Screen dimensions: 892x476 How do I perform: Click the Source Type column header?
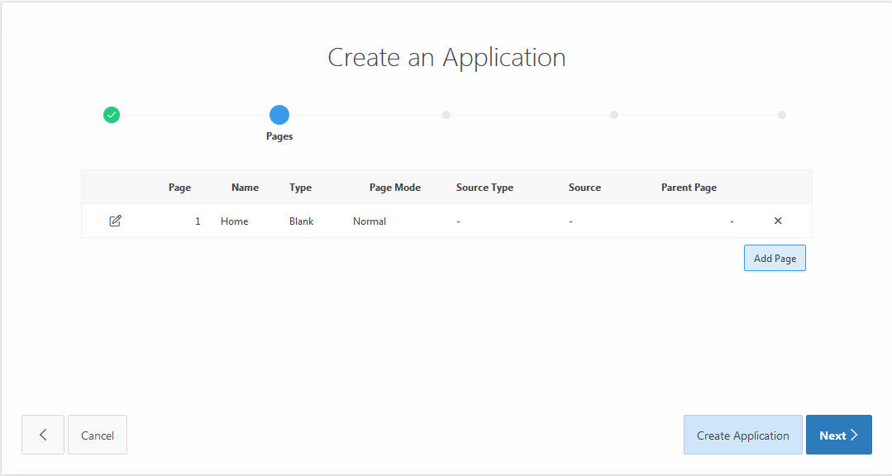point(484,188)
